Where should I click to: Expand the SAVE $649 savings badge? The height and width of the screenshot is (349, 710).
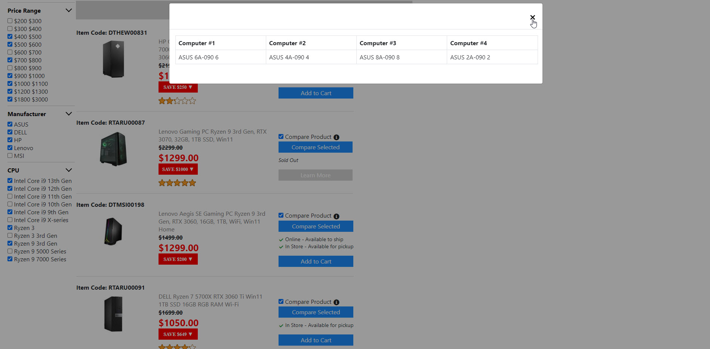(x=178, y=334)
